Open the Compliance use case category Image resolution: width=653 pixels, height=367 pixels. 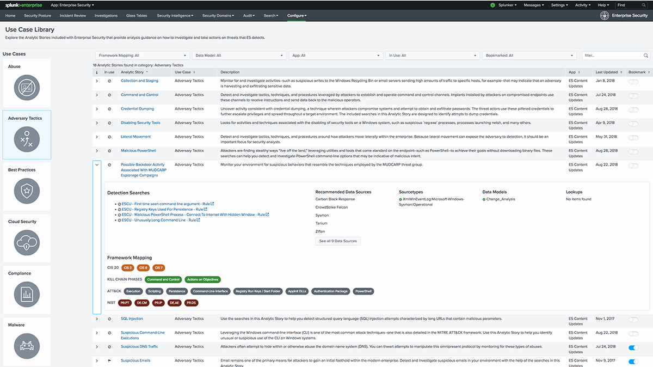tap(26, 295)
